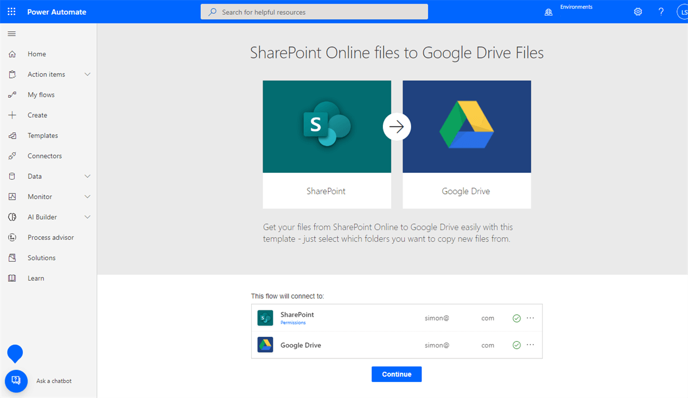Open Process advisor in navigation
This screenshot has width=688, height=398.
pyautogui.click(x=50, y=237)
